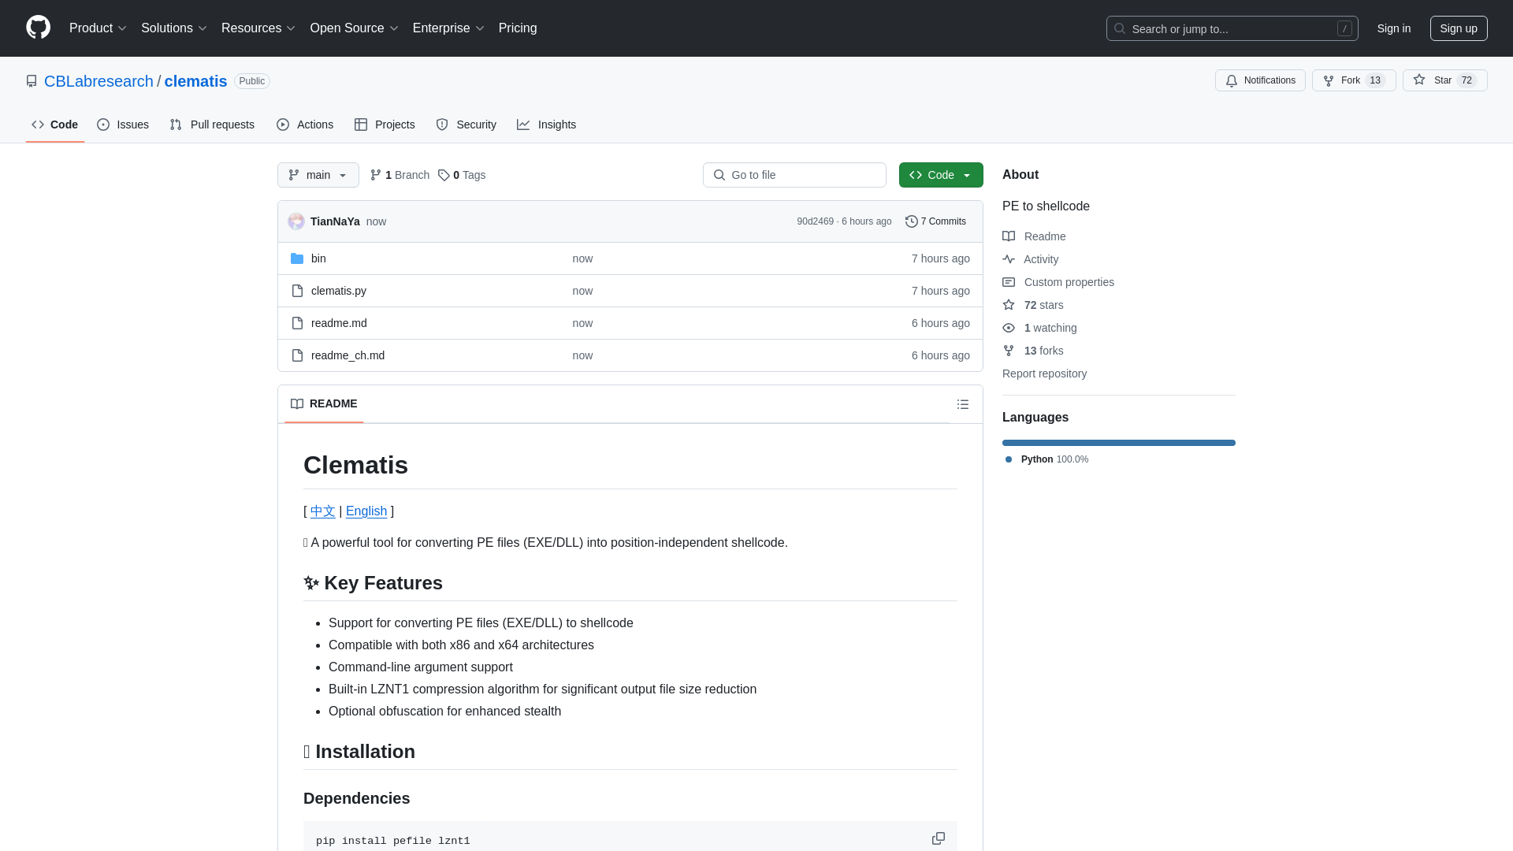Open the English language link

pos(366,511)
